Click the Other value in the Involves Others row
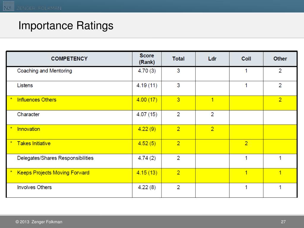Screen dimensions: 304x228 click(x=280, y=187)
